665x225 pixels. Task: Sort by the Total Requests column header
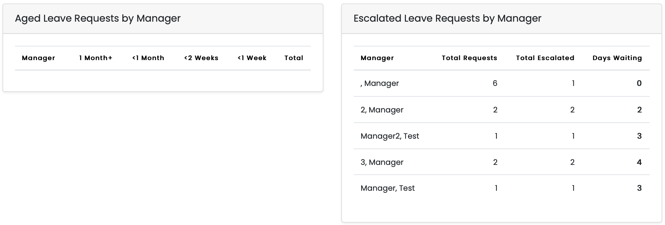[x=469, y=58]
